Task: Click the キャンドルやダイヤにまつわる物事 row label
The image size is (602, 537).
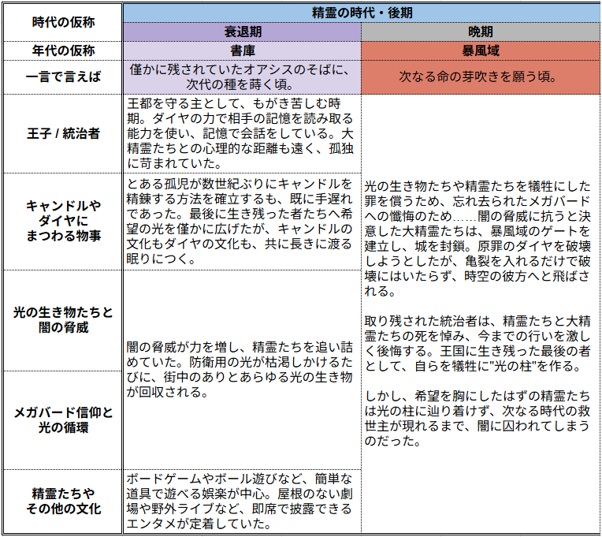Action: coord(63,221)
